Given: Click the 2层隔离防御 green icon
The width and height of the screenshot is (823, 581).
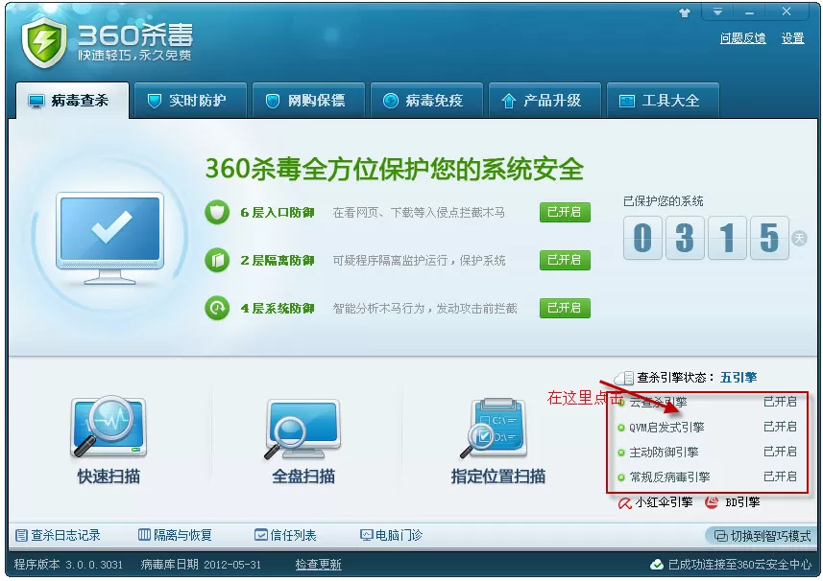Looking at the screenshot, I should [x=217, y=260].
